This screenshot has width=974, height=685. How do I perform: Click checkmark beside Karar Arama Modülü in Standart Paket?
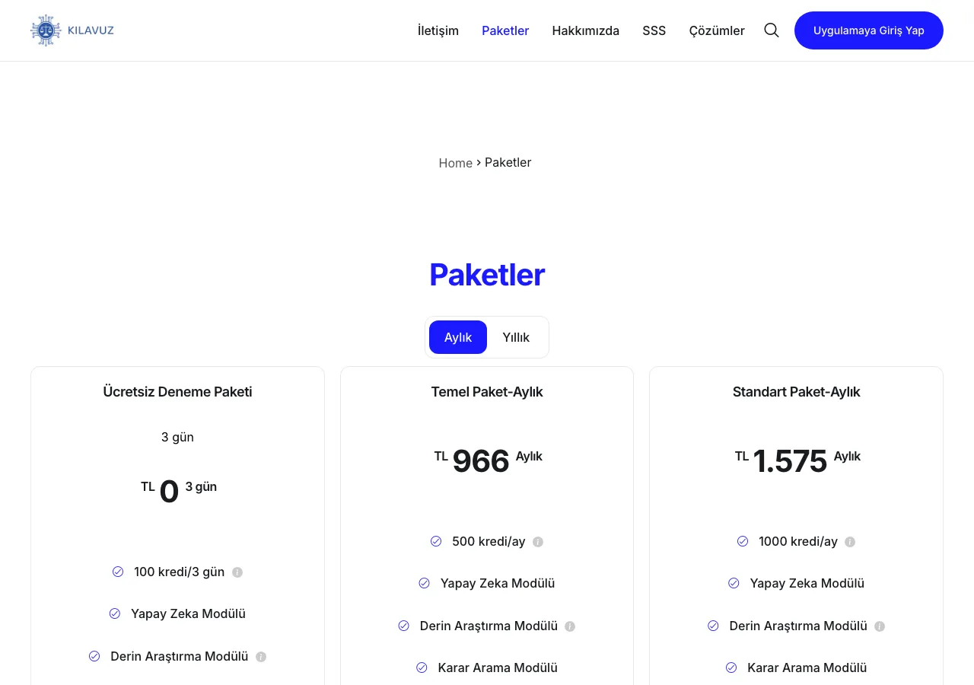[x=731, y=667]
